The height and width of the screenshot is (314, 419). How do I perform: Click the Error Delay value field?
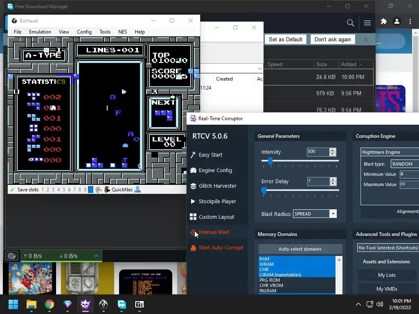tap(318, 181)
